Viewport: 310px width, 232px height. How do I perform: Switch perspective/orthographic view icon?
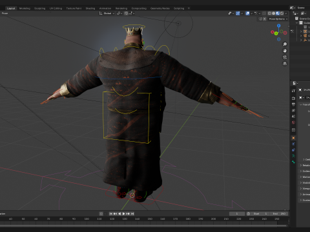coord(285,64)
